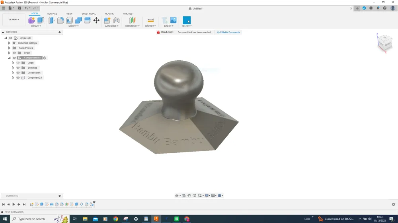Open the Modify dropdown menu
Viewport: 398px width, 223px height.
point(73,26)
